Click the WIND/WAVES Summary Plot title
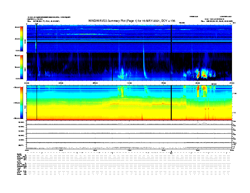The image size is (250, 193). coord(132,21)
